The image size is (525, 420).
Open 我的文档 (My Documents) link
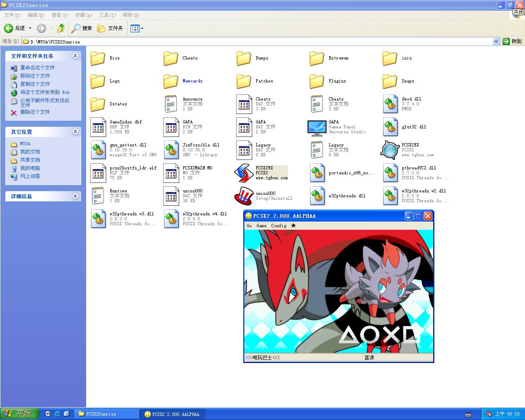(x=30, y=152)
